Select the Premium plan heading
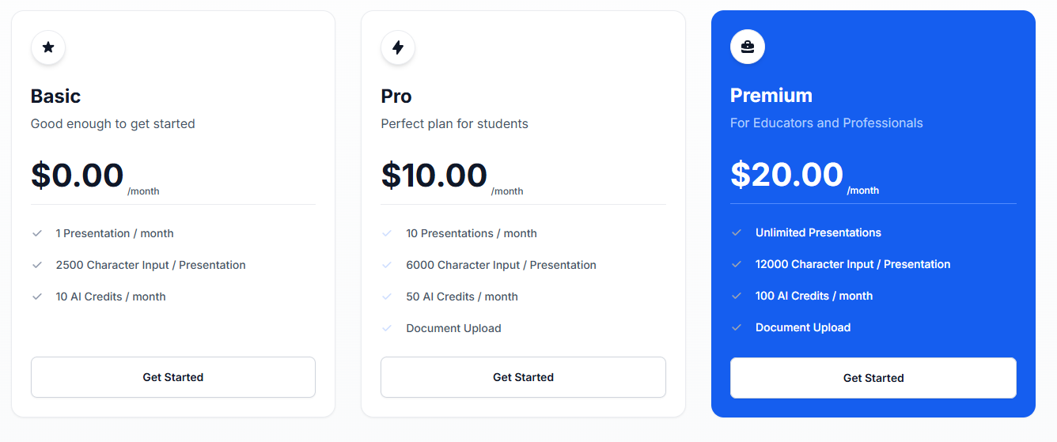This screenshot has width=1057, height=442. coord(771,96)
